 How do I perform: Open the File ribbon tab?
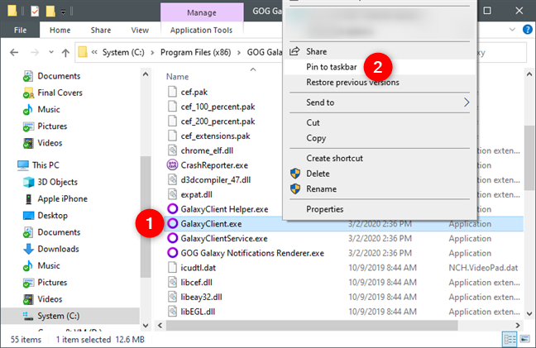coord(20,30)
